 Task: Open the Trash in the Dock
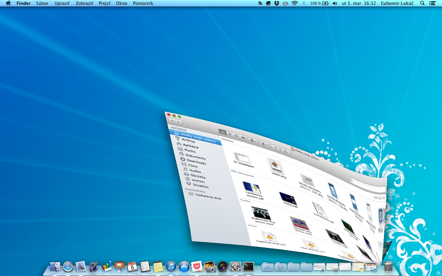pyautogui.click(x=388, y=267)
